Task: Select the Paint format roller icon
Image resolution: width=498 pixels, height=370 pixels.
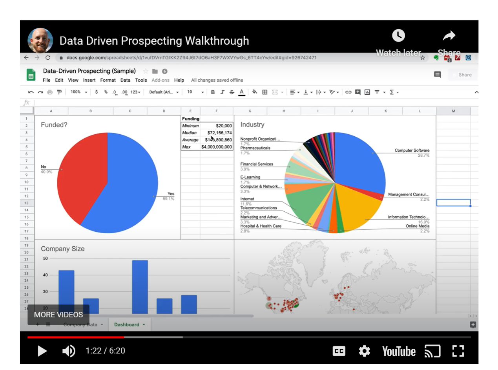Action: click(59, 92)
